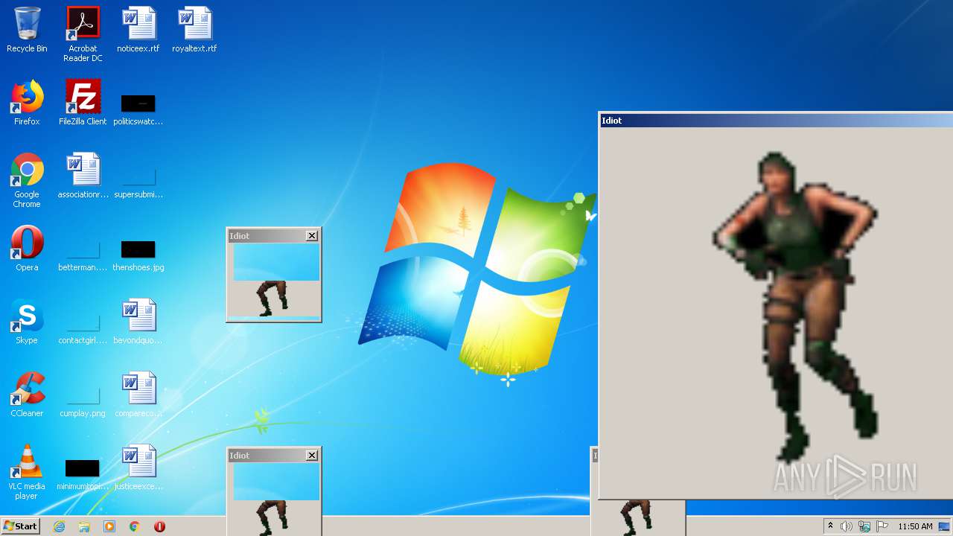Click the Chrome icon in taskbar
Screen dimensions: 953x536
[x=135, y=526]
